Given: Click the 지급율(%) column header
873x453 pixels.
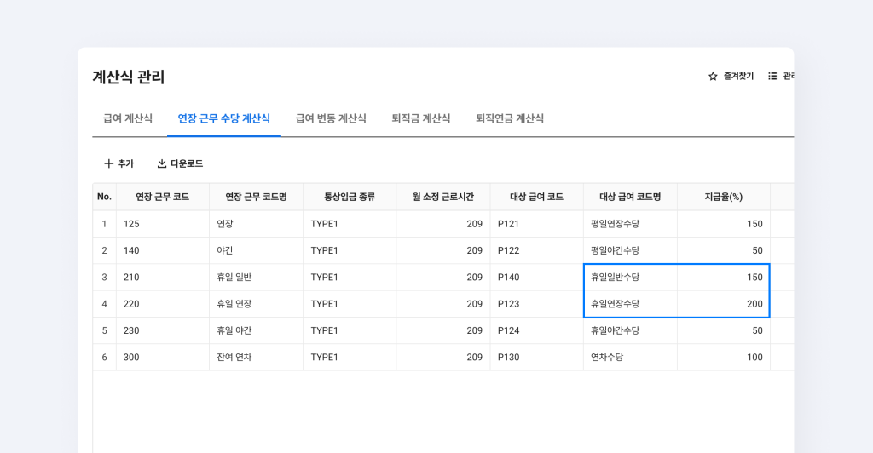Looking at the screenshot, I should click(724, 197).
